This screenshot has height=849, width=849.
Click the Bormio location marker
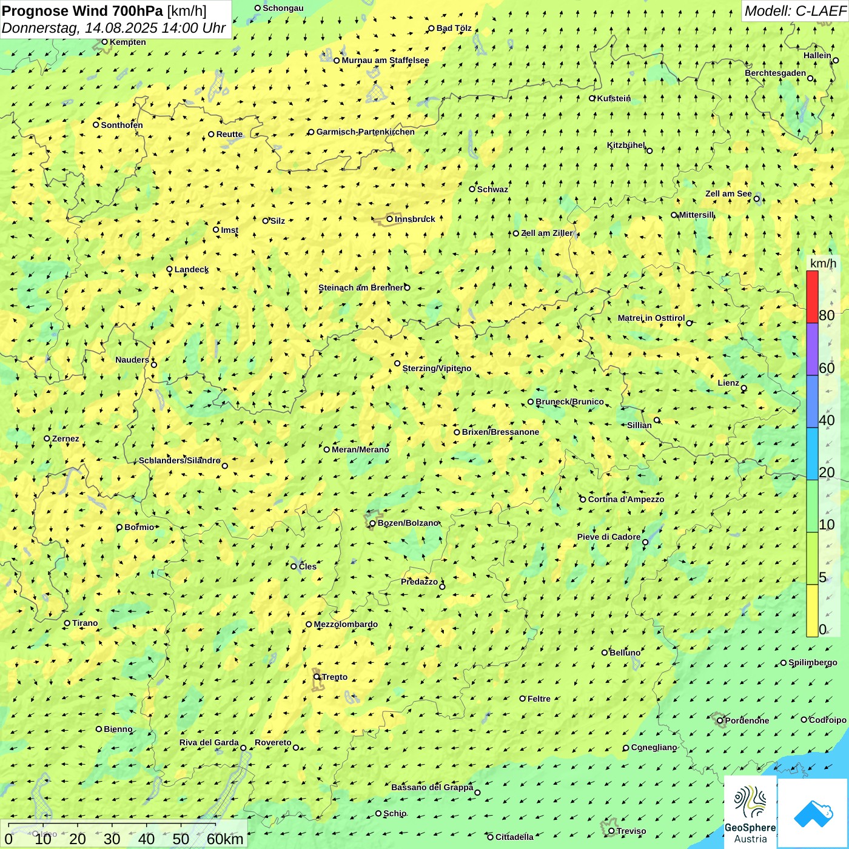click(119, 527)
